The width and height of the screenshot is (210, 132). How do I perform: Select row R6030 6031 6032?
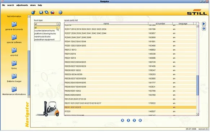[130, 71]
